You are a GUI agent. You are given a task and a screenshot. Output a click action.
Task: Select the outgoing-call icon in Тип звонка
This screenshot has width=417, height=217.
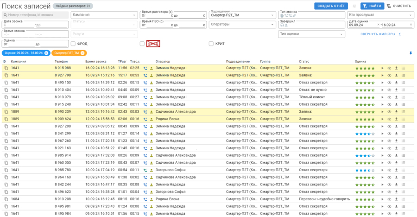(x=286, y=16)
